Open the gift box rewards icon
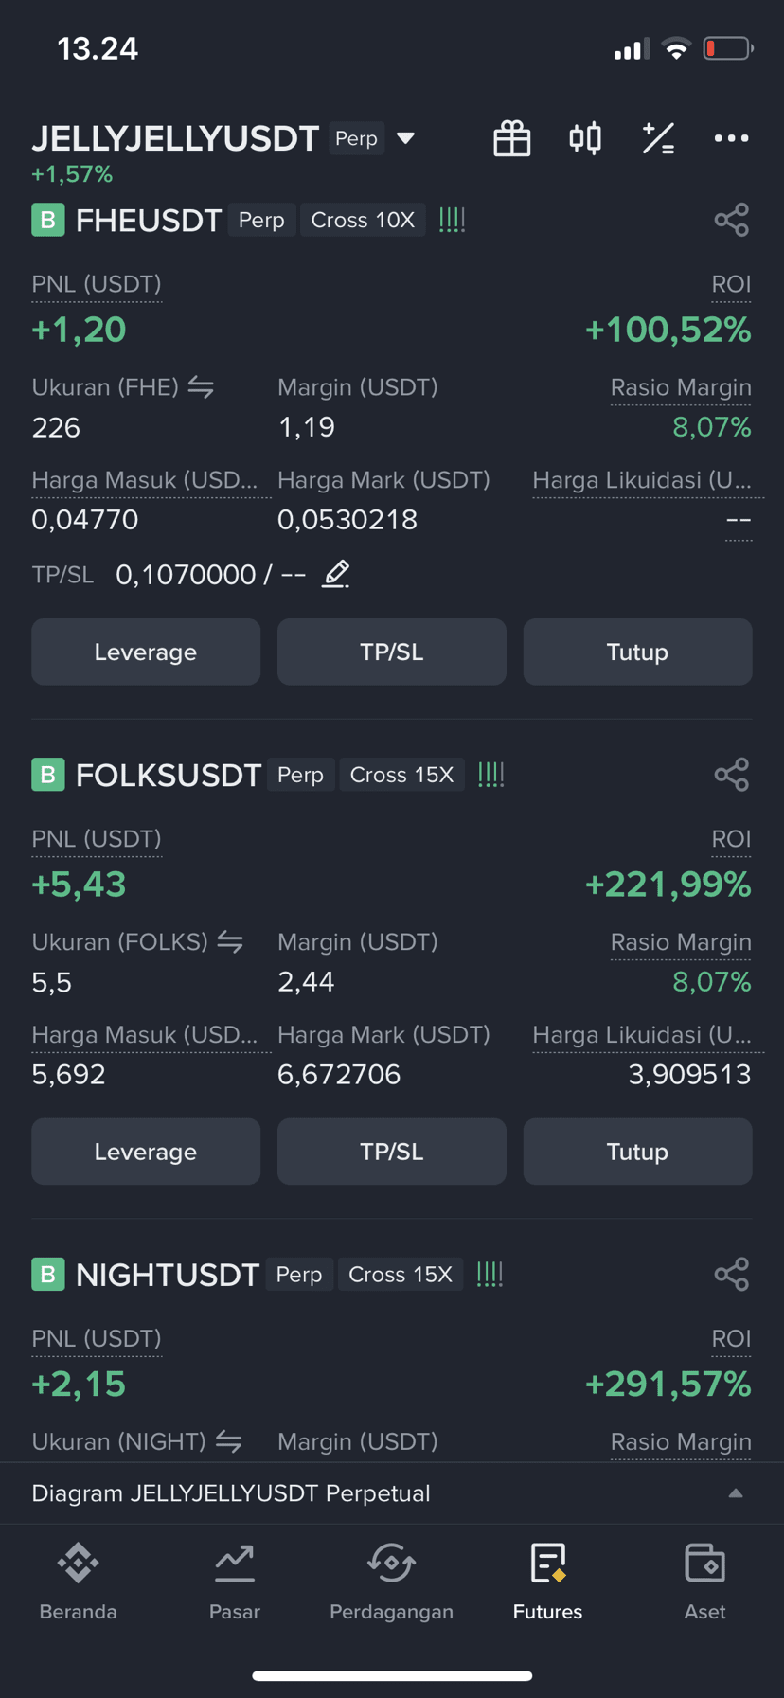The width and height of the screenshot is (784, 1698). [x=512, y=138]
